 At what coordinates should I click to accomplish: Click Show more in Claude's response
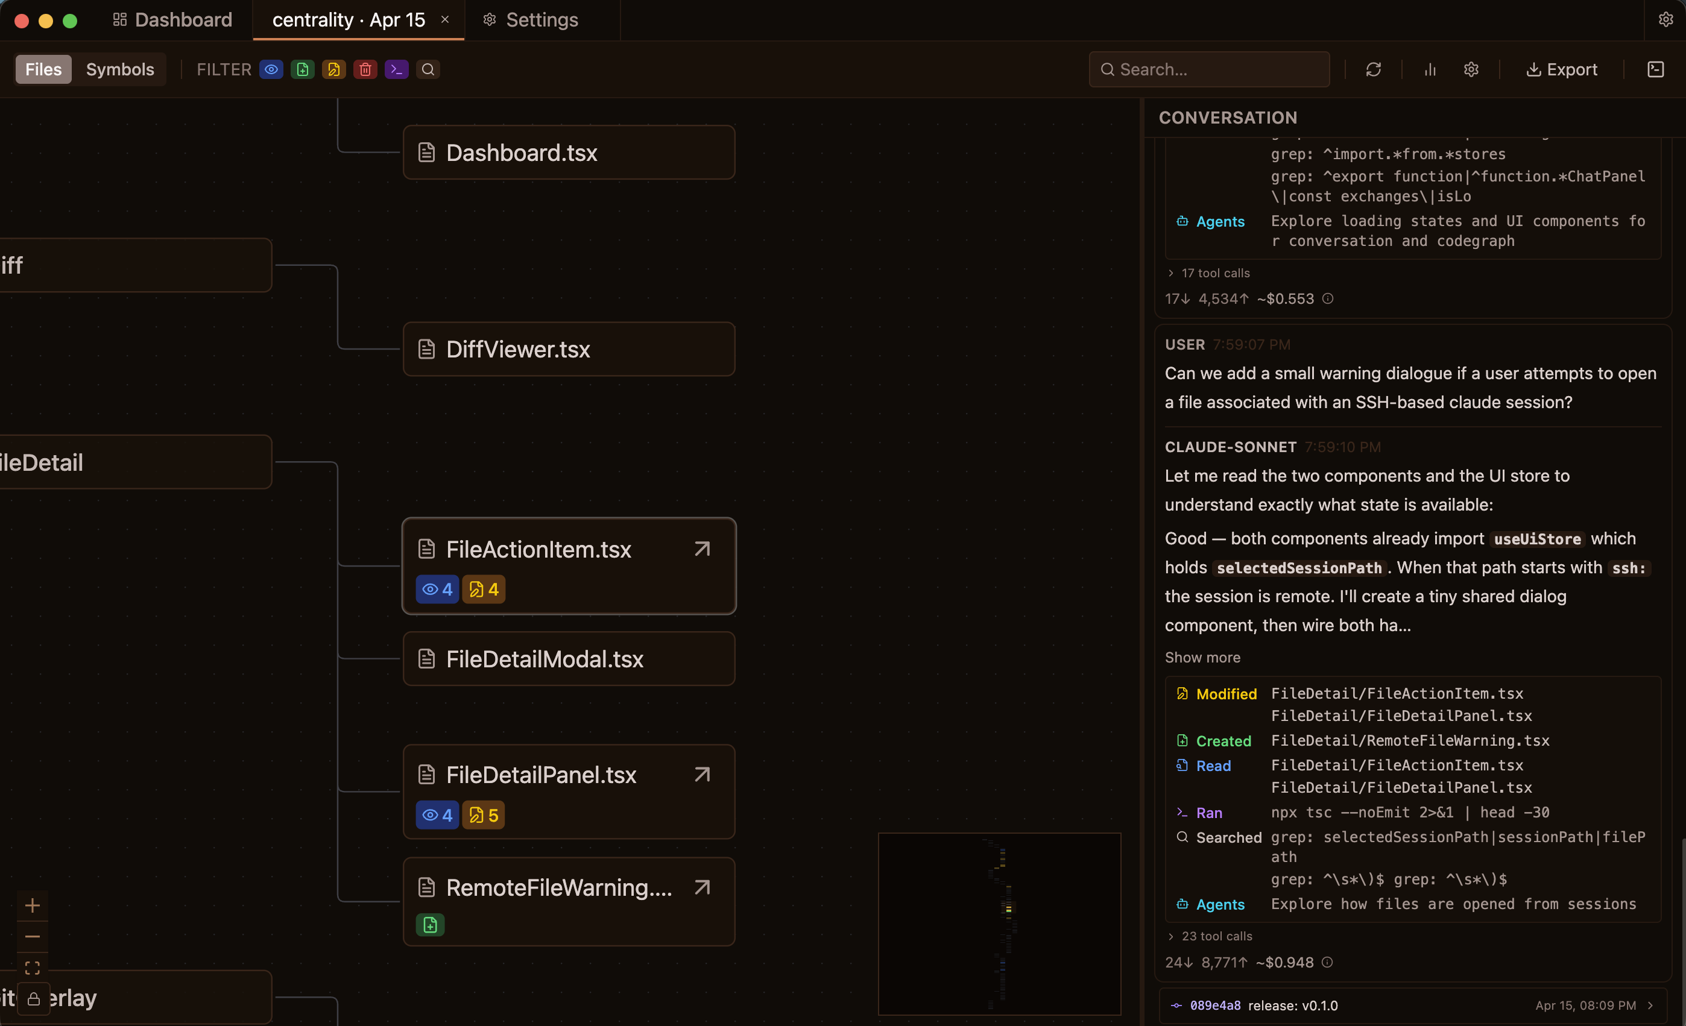pos(1202,657)
